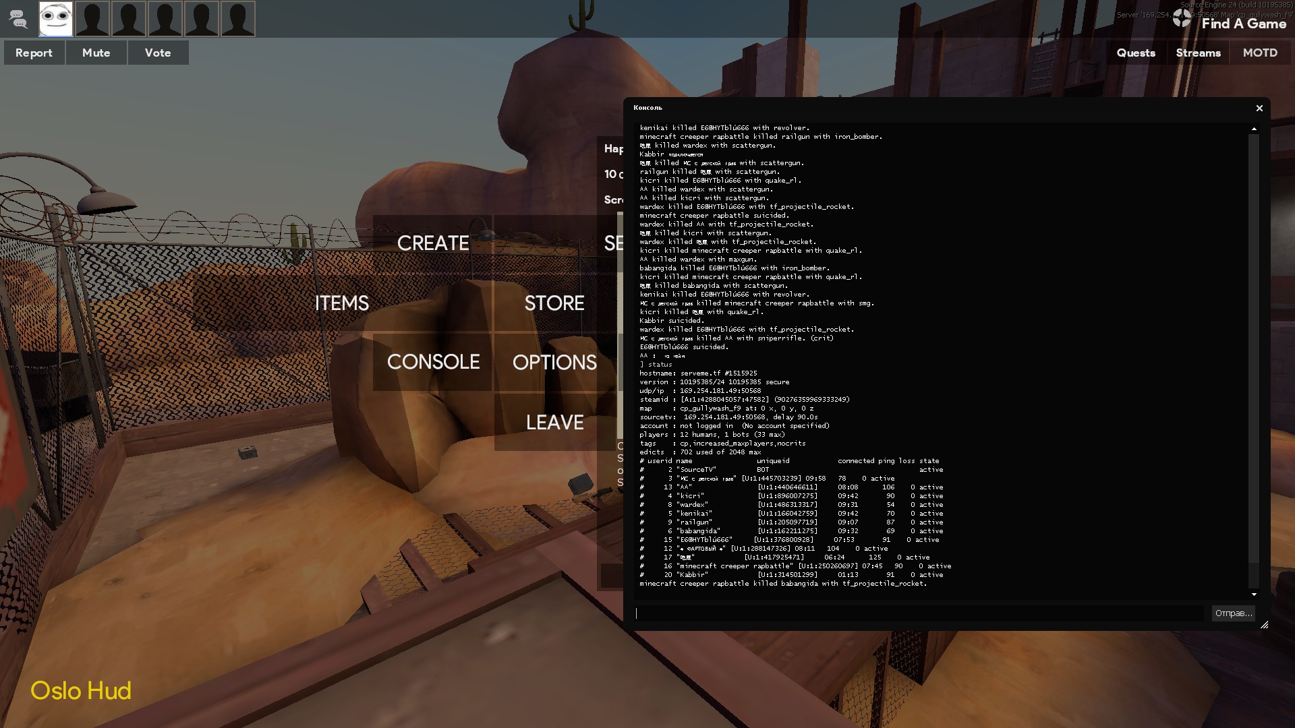This screenshot has width=1295, height=728.
Task: Click the Find A Game logo icon
Action: pos(1182,19)
